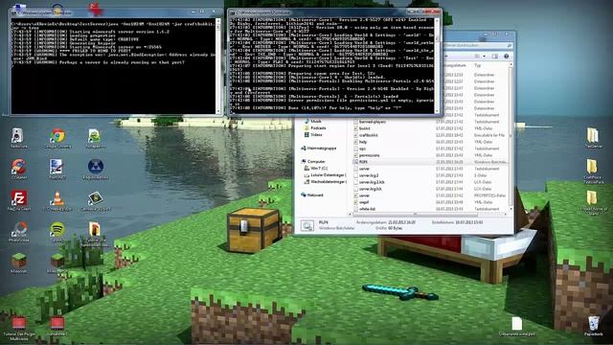
Task: Open the Explorer view options dropdown arrow
Action: (484, 57)
